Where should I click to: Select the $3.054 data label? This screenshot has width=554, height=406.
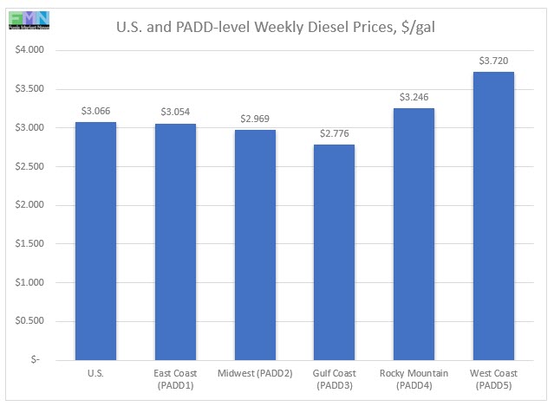(174, 113)
